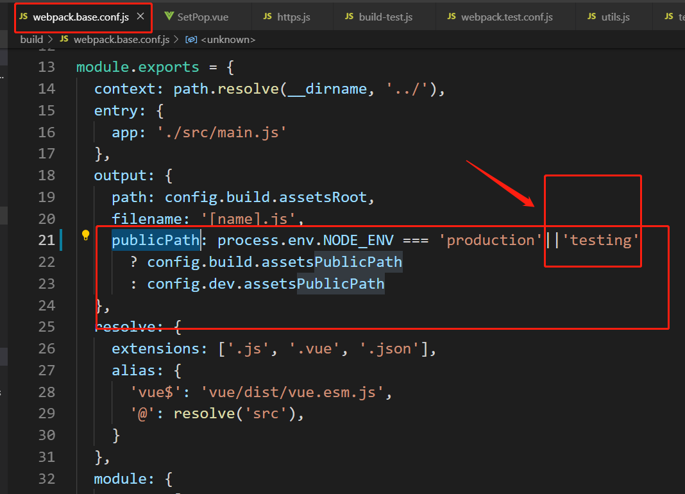685x494 pixels.
Task: Open the utils.js editor tab
Action: click(x=615, y=17)
